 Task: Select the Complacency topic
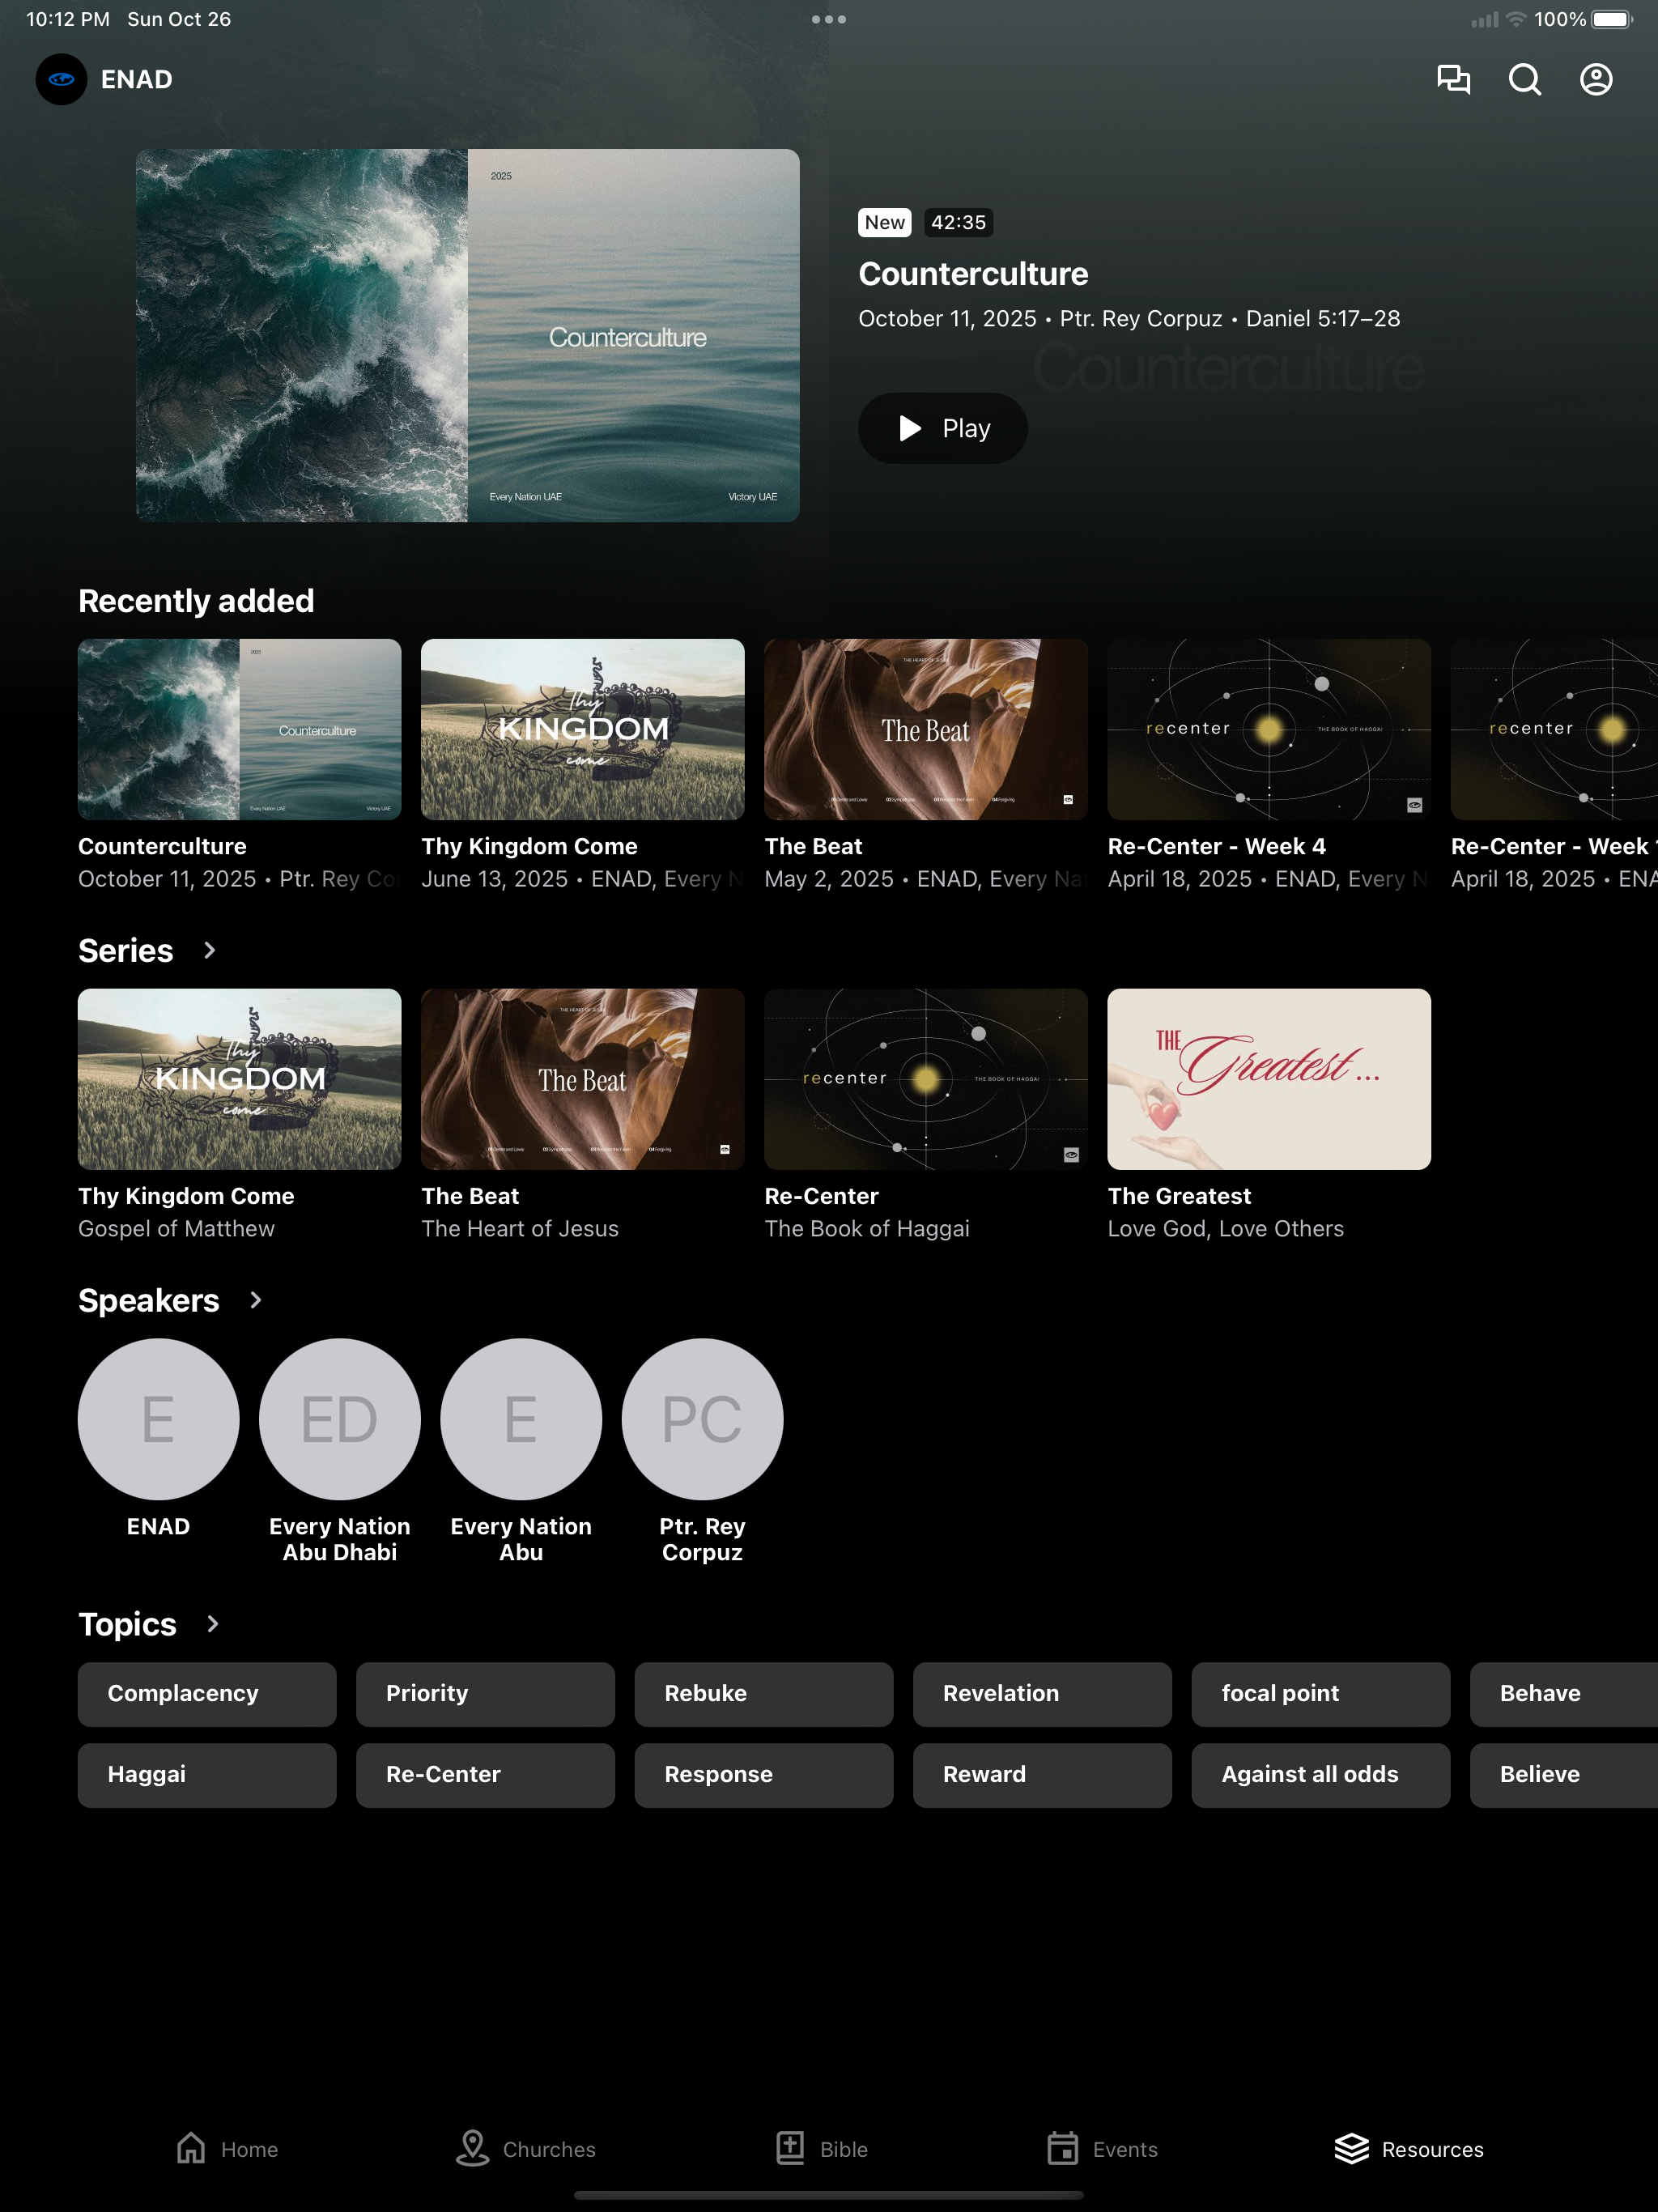207,1694
